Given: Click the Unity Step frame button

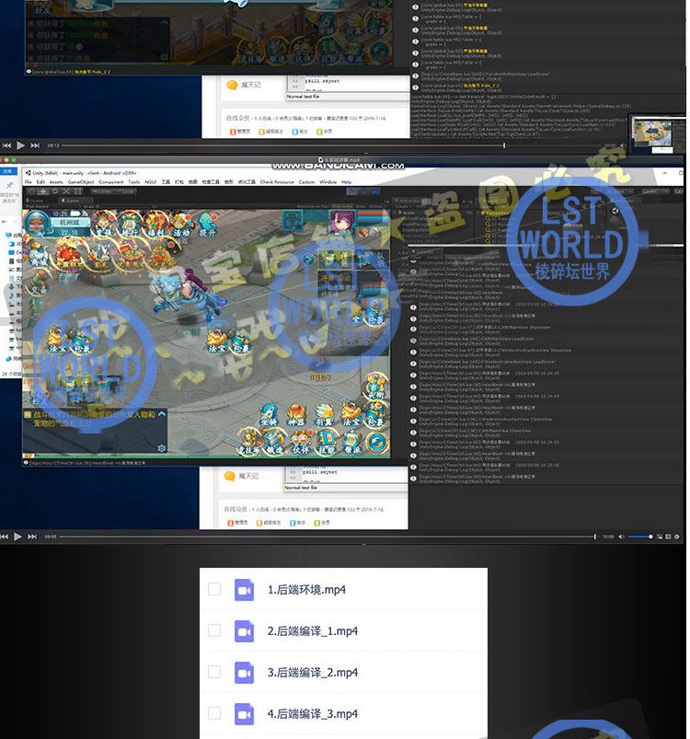Looking at the screenshot, I should click(x=375, y=191).
